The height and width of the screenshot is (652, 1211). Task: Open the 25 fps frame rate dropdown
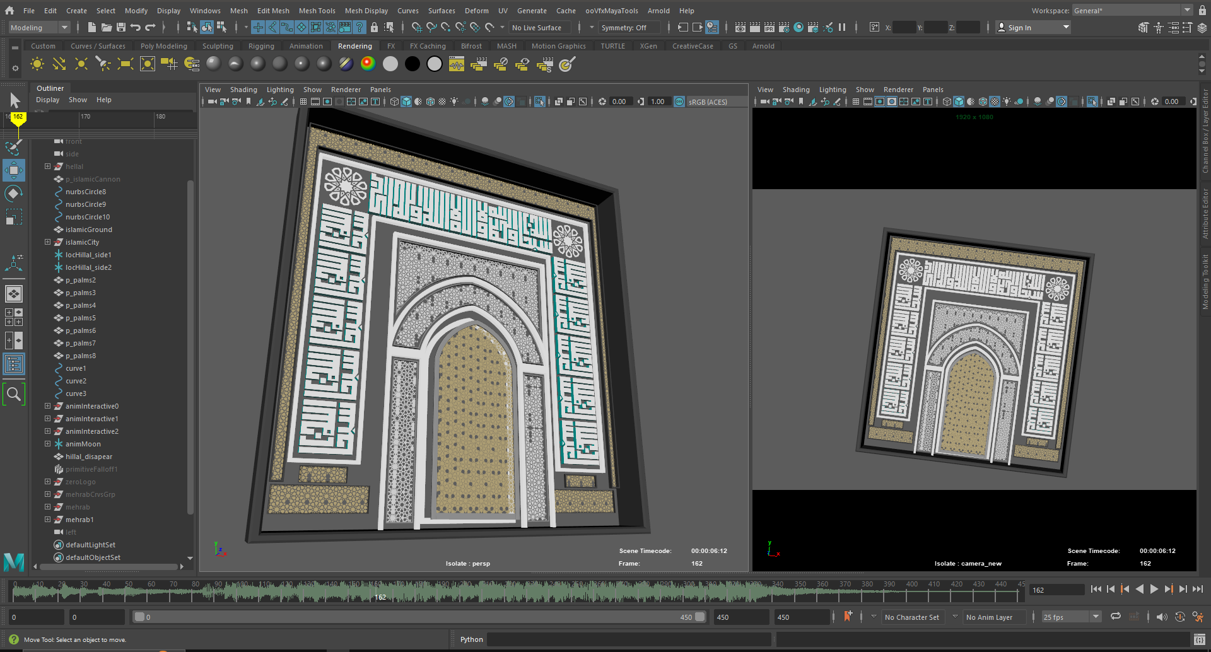pos(1070,617)
